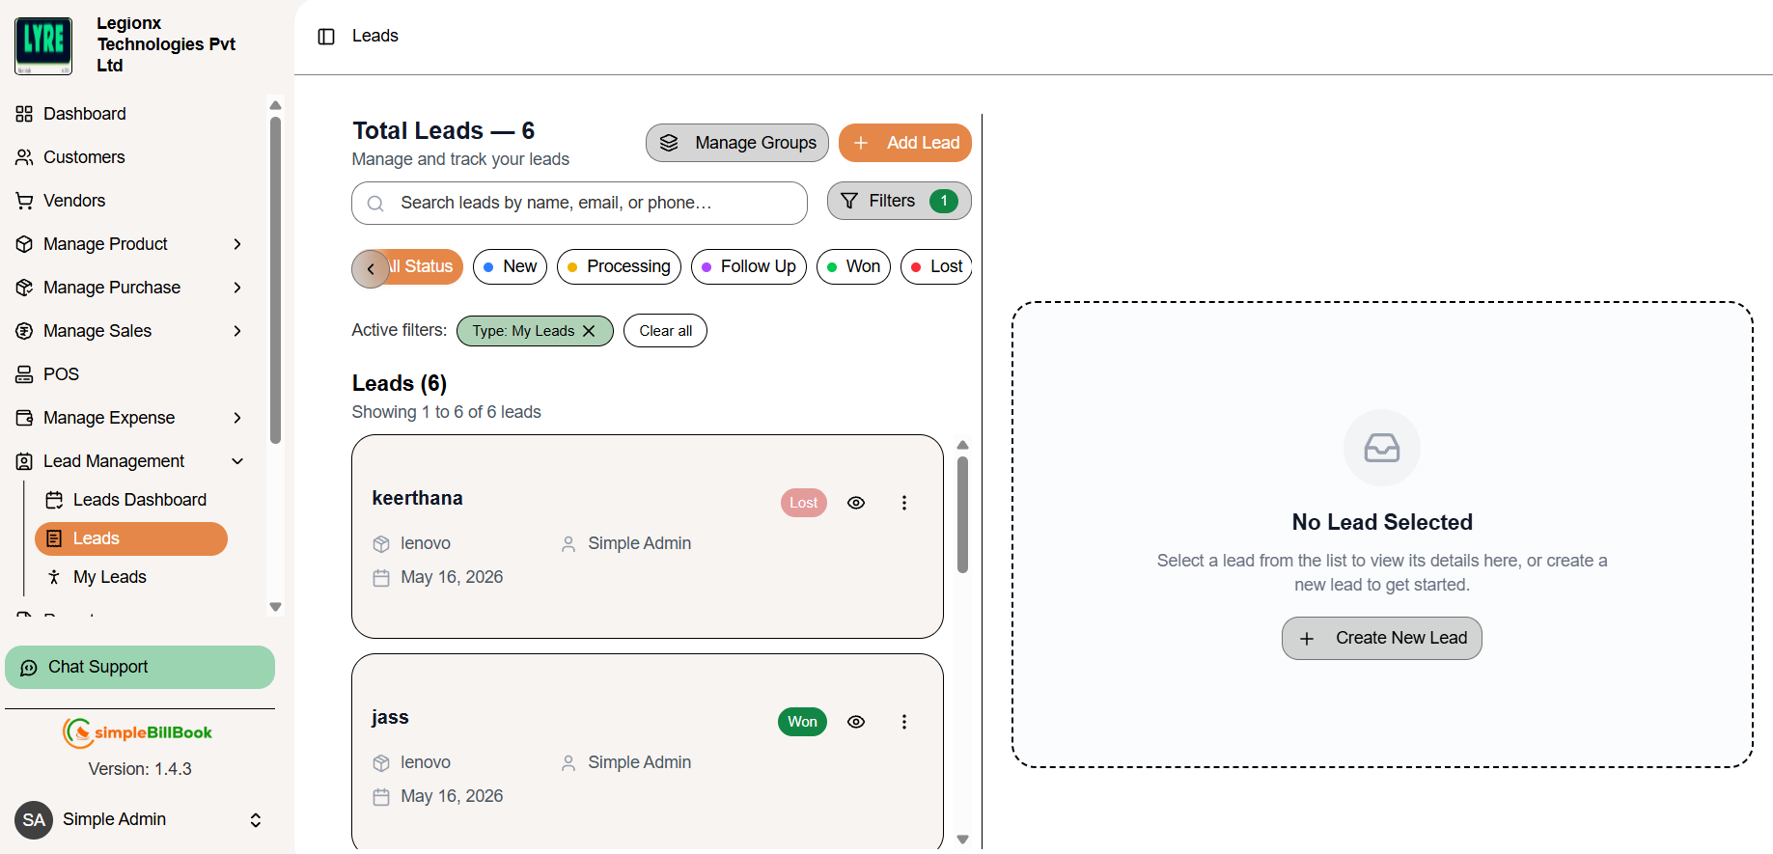Open jass lead options menu
Viewport: 1773px width, 854px height.
pyautogui.click(x=904, y=722)
